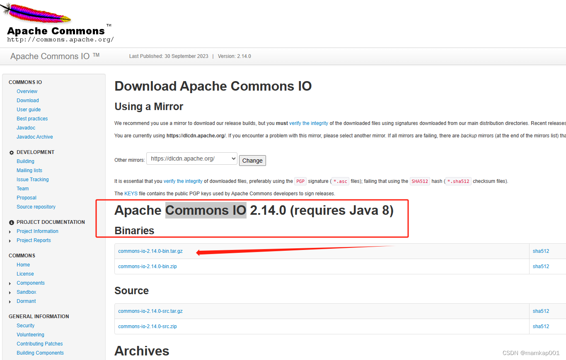Open the Other mirrors dropdown
566x360 pixels.
192,158
